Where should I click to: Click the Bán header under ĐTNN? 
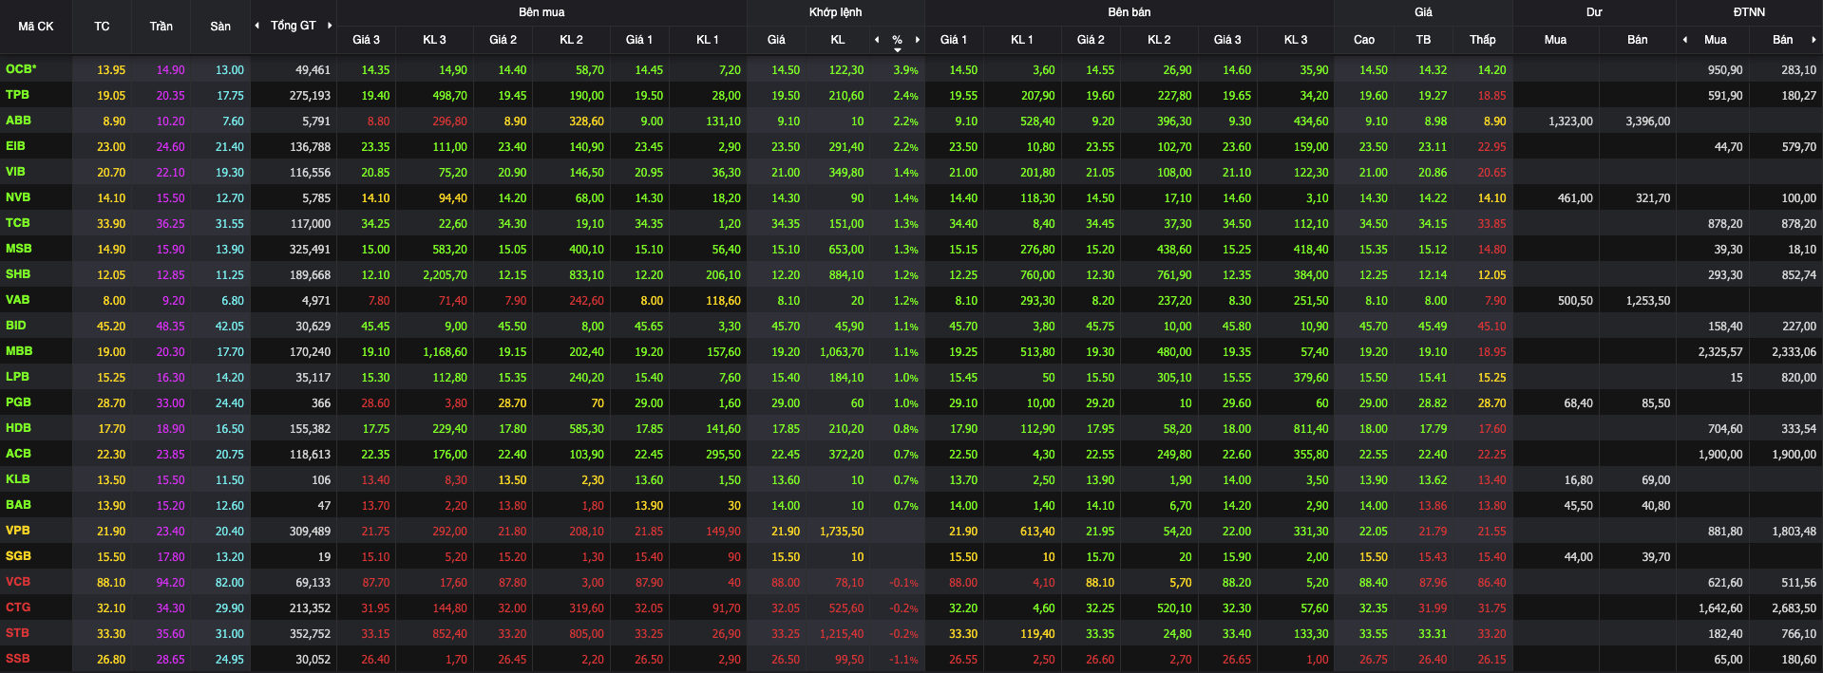click(1783, 40)
